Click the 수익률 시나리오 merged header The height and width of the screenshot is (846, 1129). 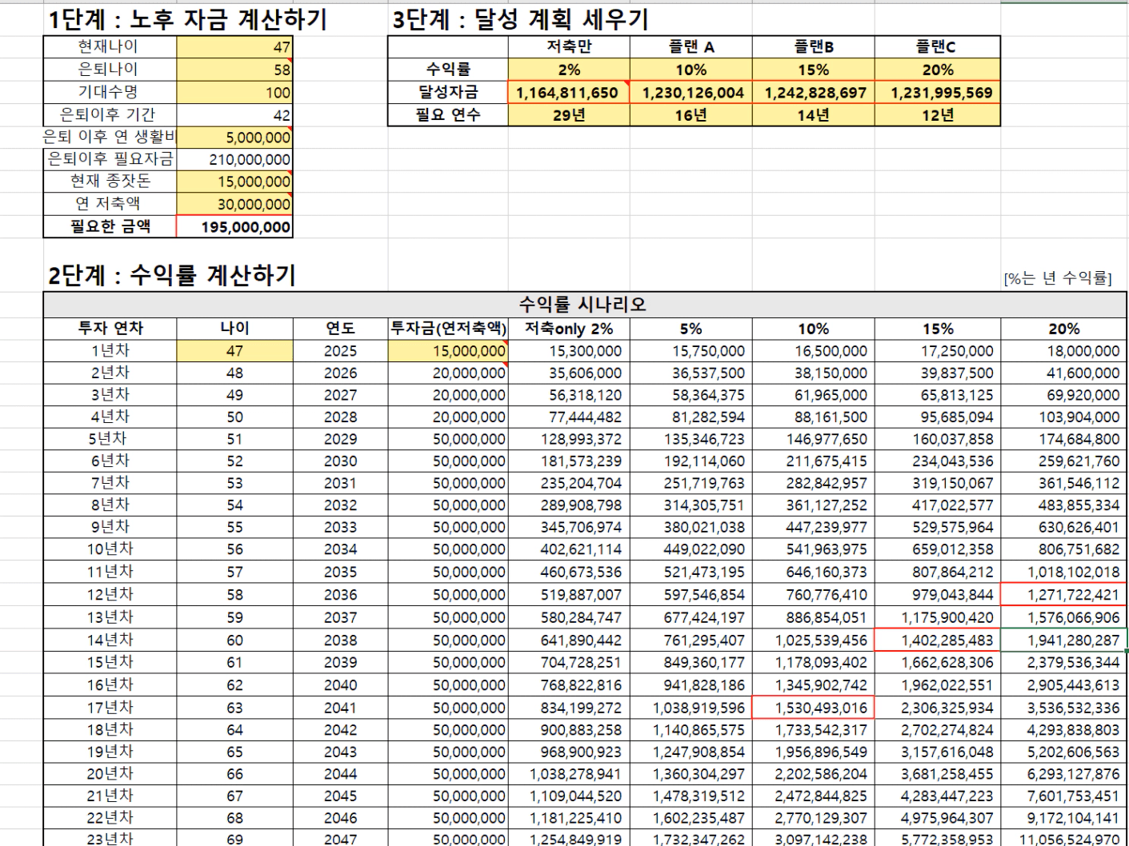(584, 304)
